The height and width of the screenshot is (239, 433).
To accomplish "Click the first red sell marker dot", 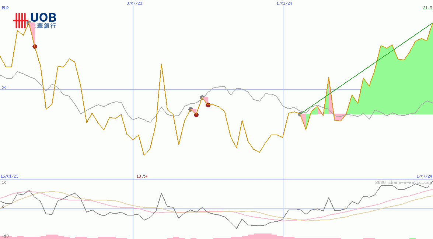I will (x=34, y=46).
